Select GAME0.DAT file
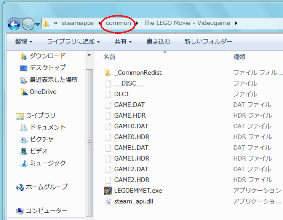 pos(131,126)
